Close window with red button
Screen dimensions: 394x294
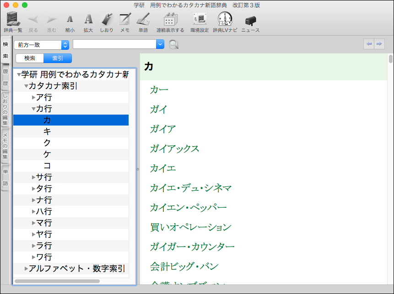point(6,5)
